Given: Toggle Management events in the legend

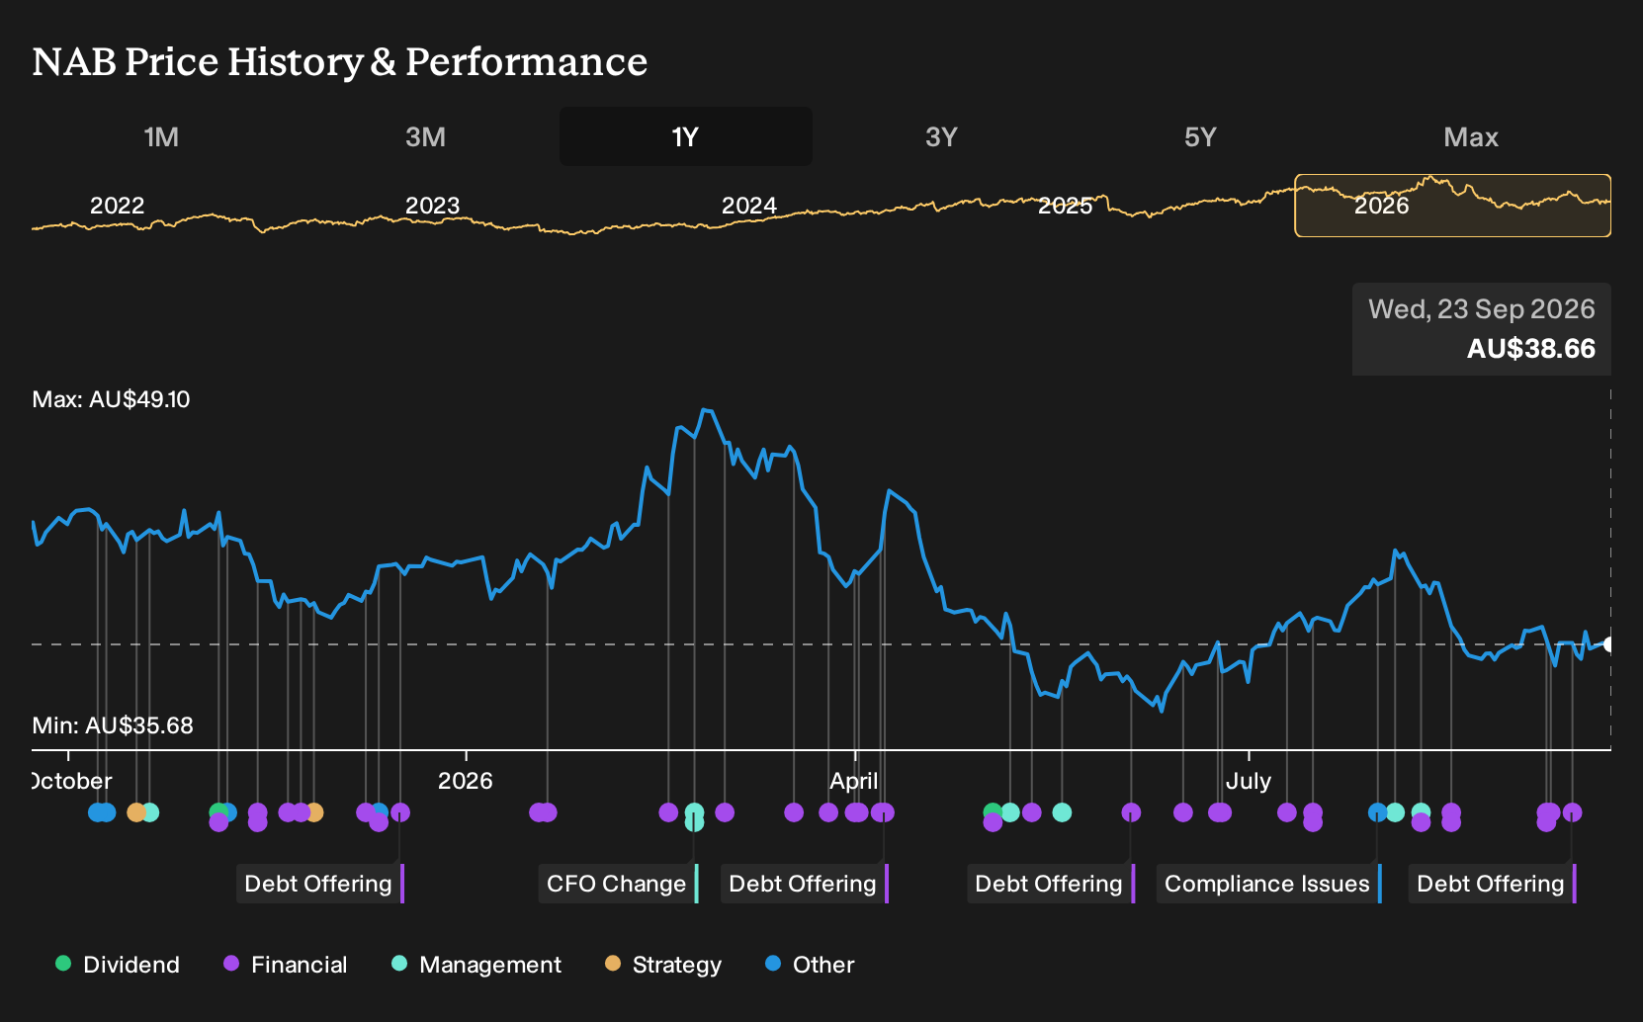Looking at the screenshot, I should (x=476, y=965).
